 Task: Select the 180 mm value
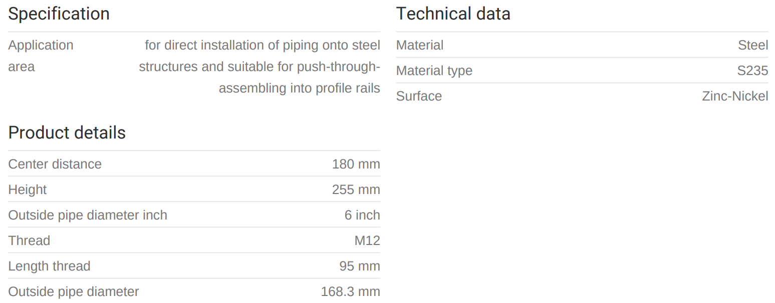pos(356,164)
